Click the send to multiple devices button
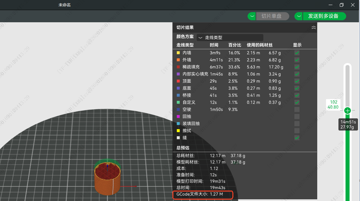 [323, 16]
